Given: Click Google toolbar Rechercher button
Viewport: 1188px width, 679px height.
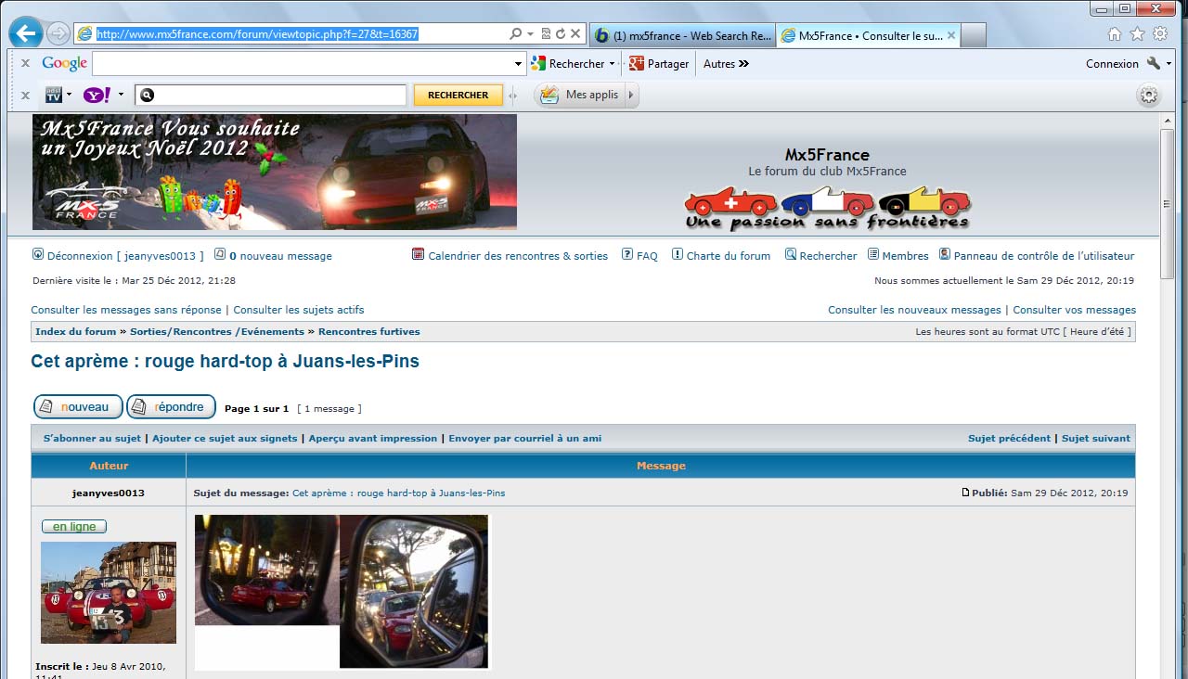Looking at the screenshot, I should (567, 64).
